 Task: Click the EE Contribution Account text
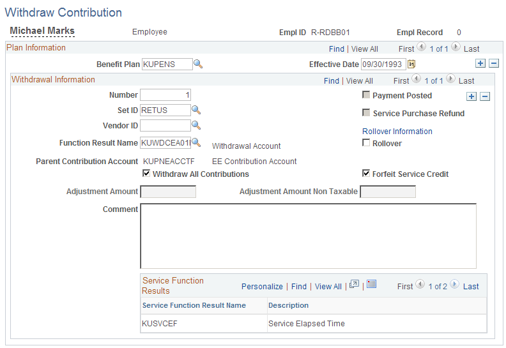(x=254, y=162)
